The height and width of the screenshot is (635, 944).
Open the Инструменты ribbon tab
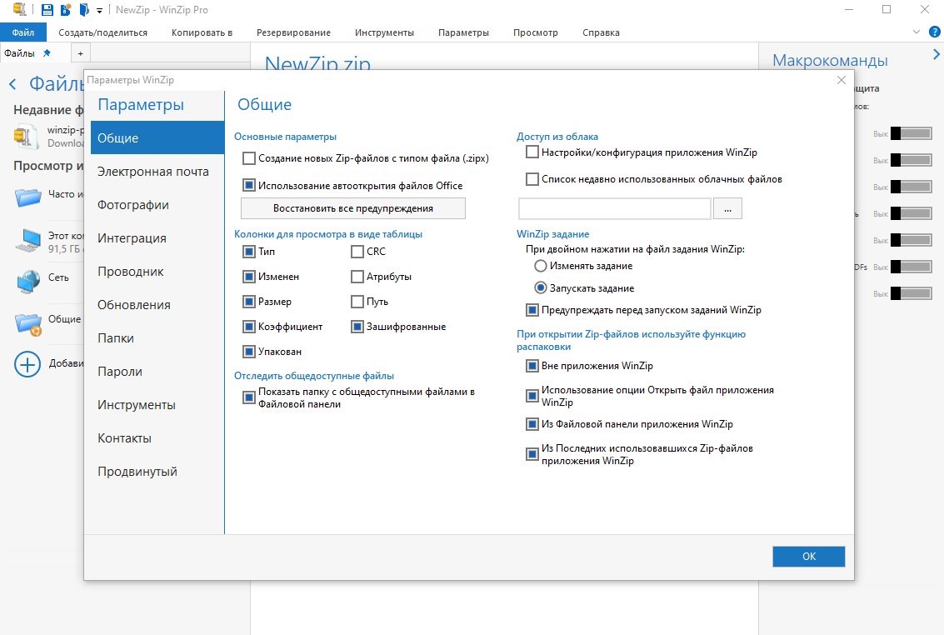tap(384, 32)
